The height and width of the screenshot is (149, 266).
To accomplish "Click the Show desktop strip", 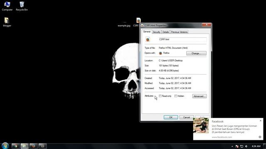I will [265, 146].
